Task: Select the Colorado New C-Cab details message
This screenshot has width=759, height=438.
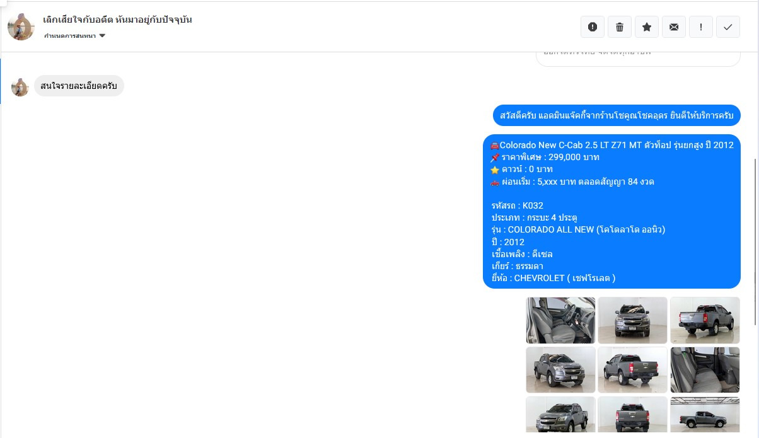Action: coord(611,211)
